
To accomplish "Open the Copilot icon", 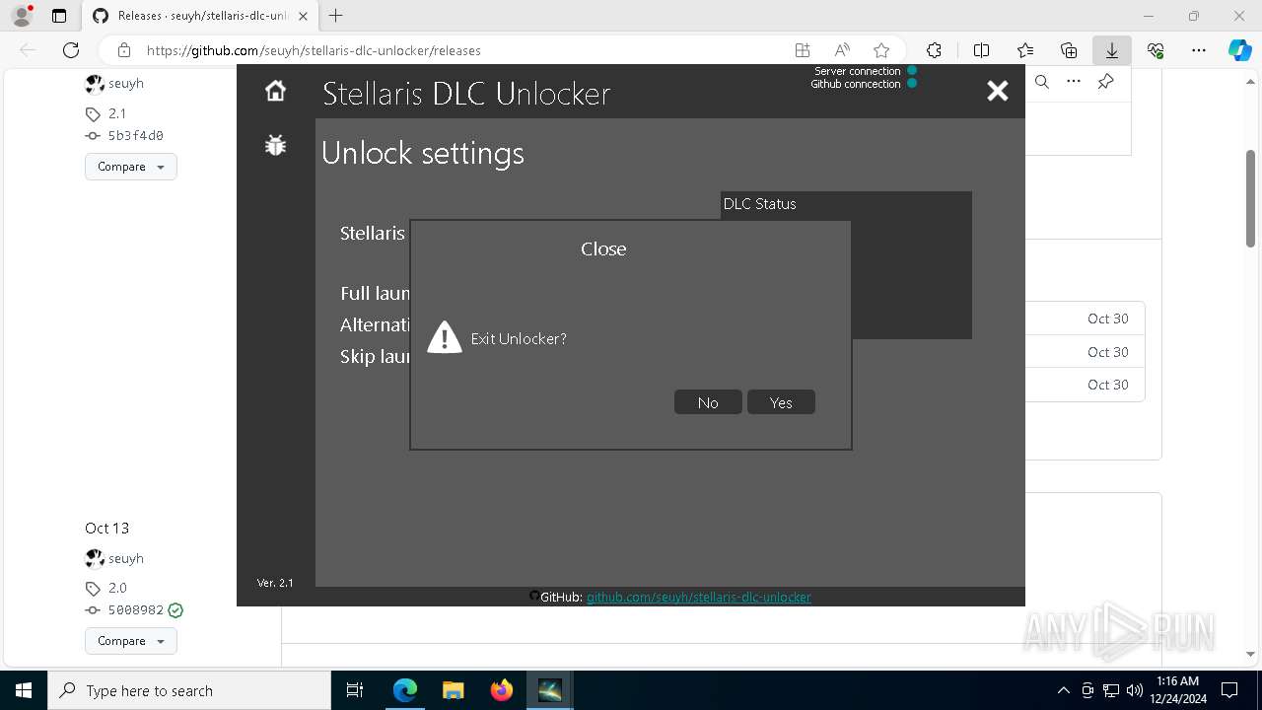I will click(x=1239, y=50).
